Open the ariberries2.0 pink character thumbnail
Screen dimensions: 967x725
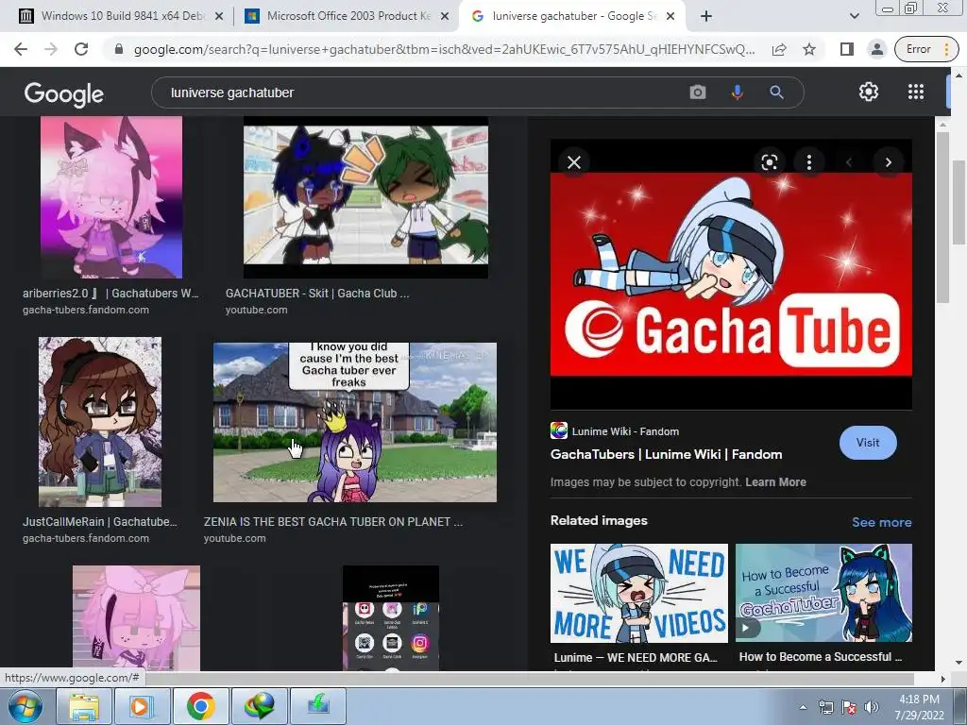[x=111, y=197]
